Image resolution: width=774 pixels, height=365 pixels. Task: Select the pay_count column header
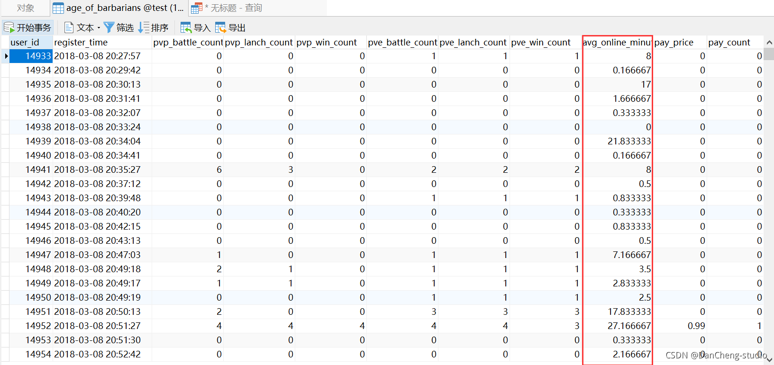[735, 42]
